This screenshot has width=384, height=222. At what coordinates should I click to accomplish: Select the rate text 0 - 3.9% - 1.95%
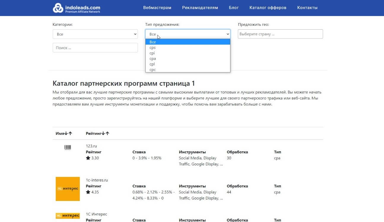tap(147, 158)
